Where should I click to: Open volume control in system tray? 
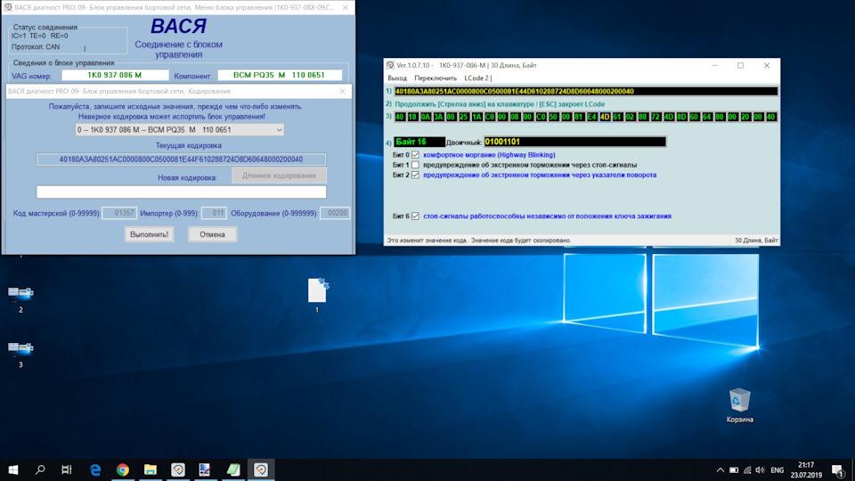pos(760,470)
